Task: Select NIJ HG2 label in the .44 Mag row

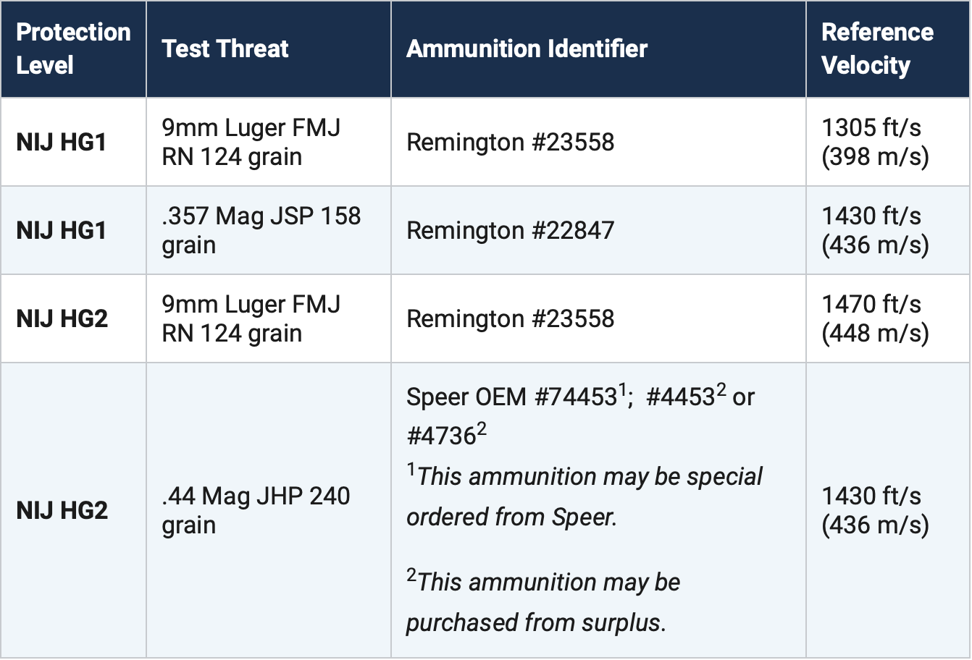Action: 62,510
